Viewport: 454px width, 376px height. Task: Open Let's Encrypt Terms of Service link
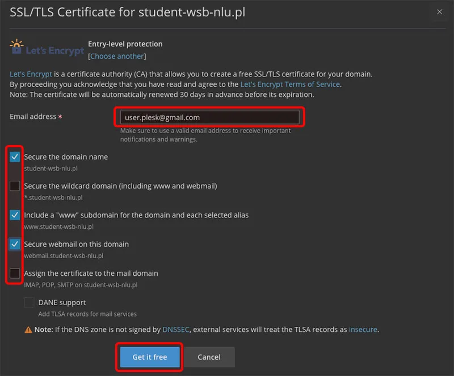(x=290, y=84)
